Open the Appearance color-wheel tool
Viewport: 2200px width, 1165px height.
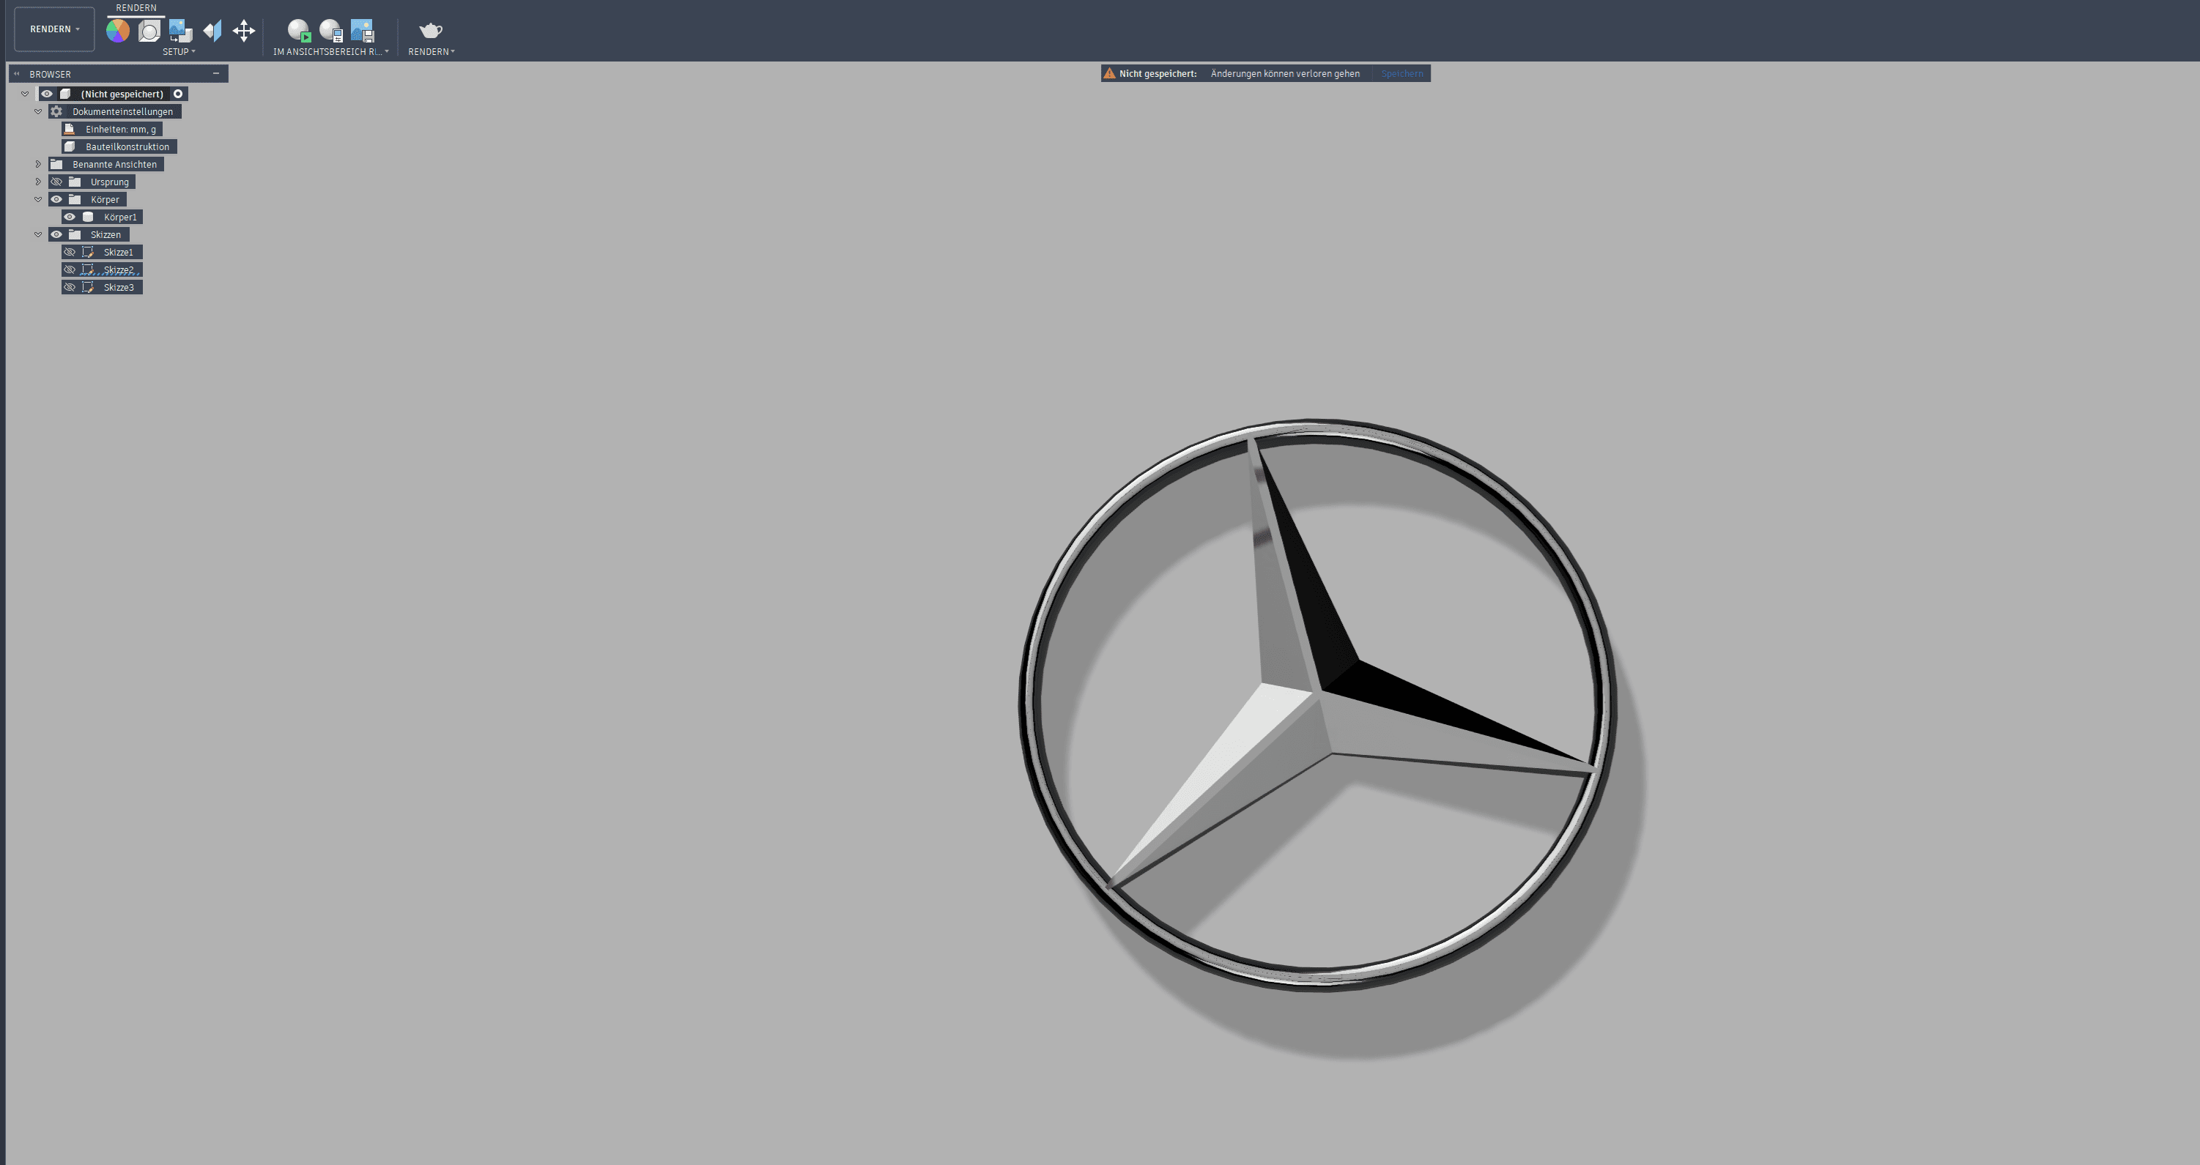coord(118,31)
